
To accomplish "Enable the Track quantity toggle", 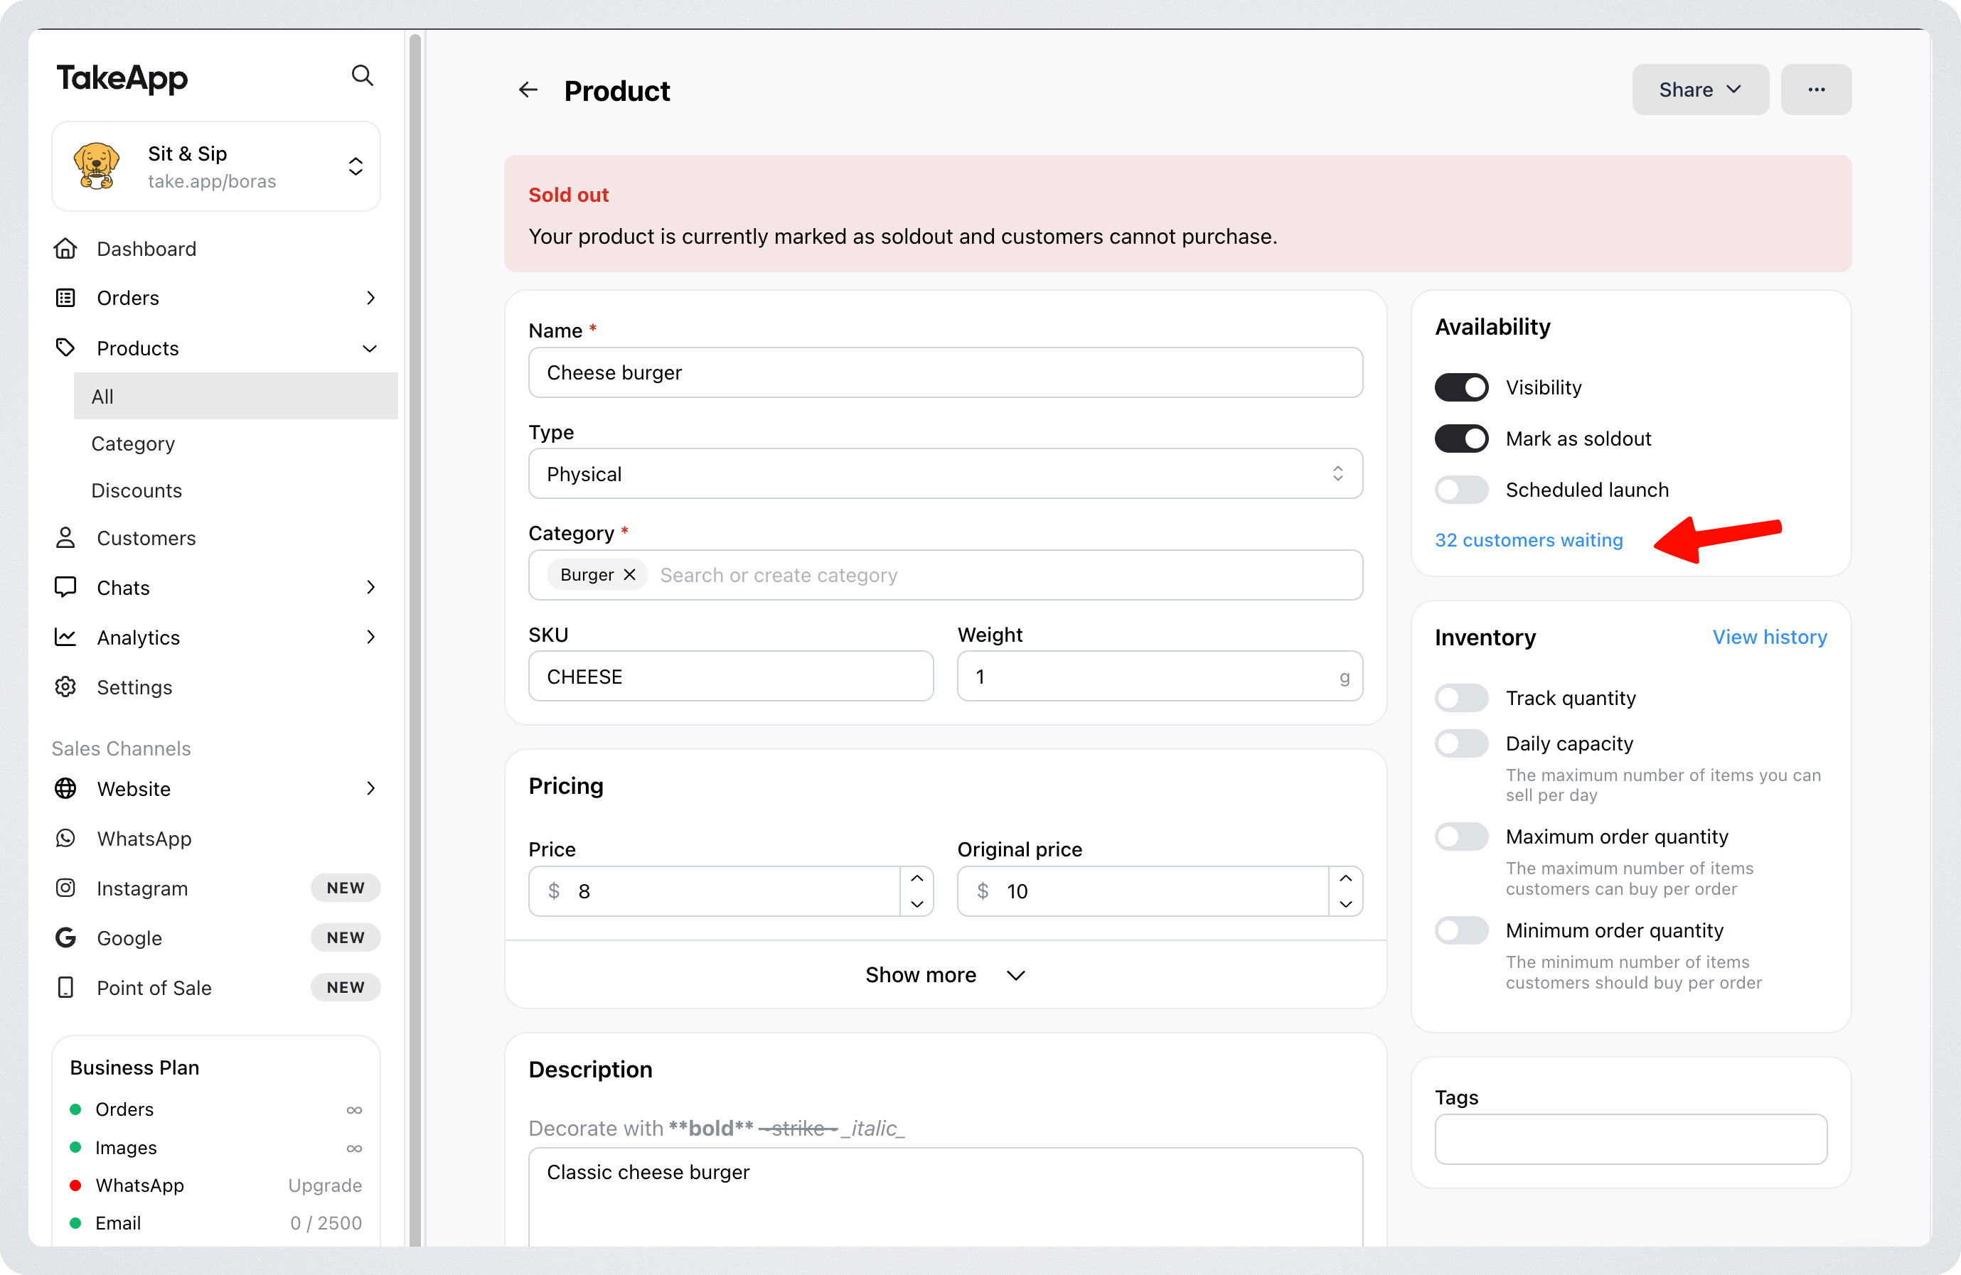I will pyautogui.click(x=1461, y=699).
